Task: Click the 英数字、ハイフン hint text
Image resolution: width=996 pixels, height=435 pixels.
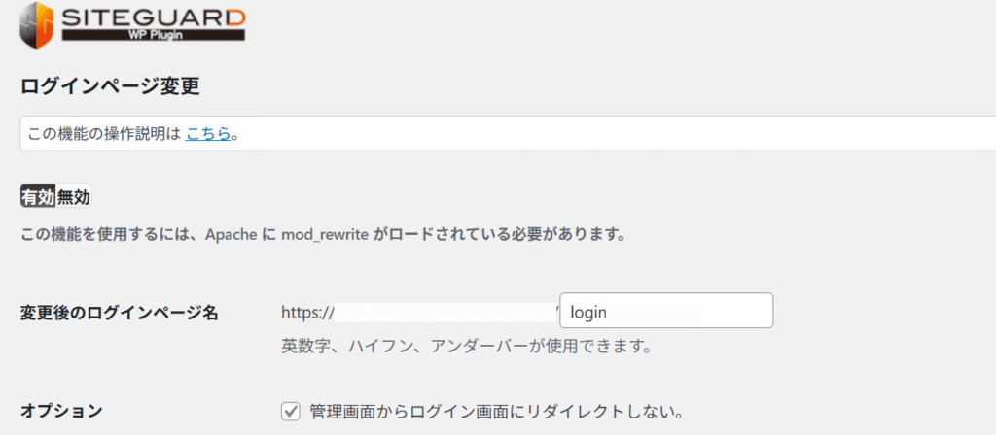Action: tap(465, 346)
